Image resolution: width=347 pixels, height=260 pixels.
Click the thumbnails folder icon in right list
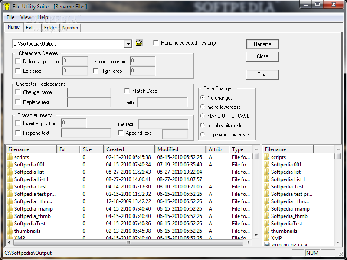266,231
